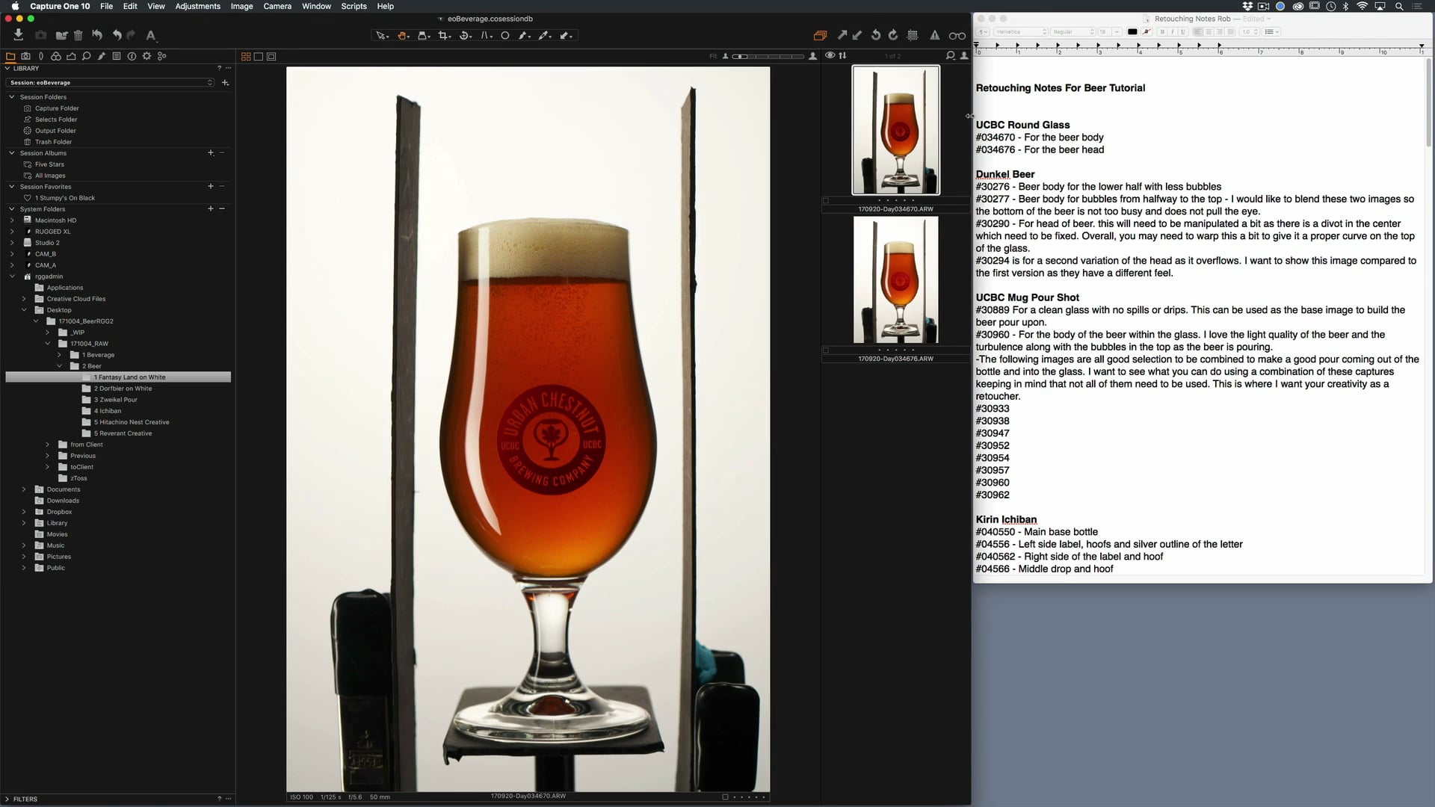Enable proofing with the glasses icon

[957, 34]
